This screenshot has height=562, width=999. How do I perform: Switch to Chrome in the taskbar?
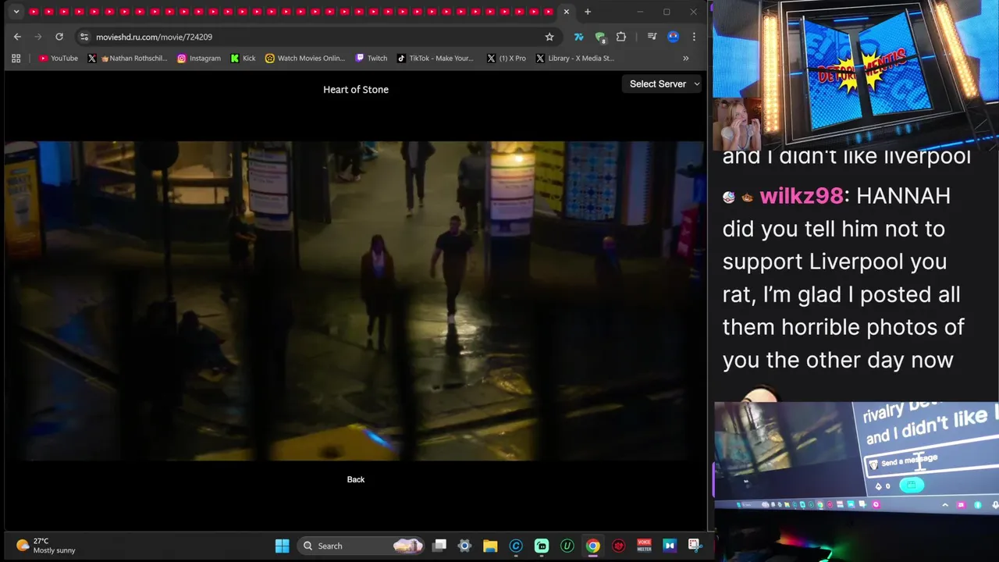pos(593,546)
